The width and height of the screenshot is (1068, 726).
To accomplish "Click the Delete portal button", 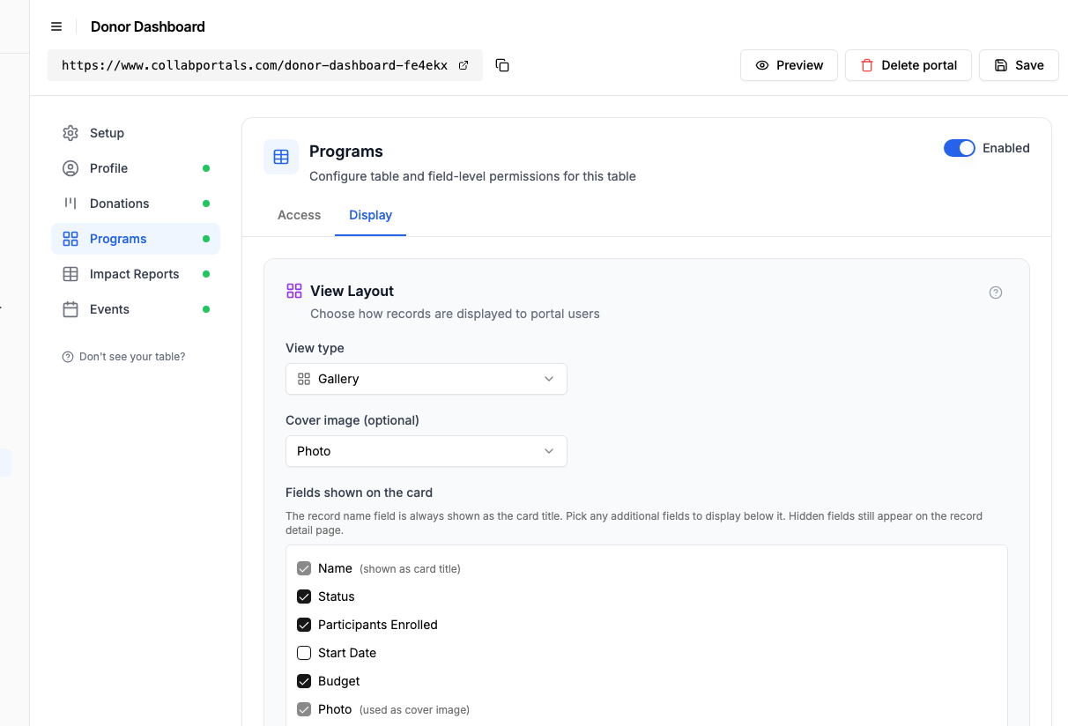I will pos(909,65).
